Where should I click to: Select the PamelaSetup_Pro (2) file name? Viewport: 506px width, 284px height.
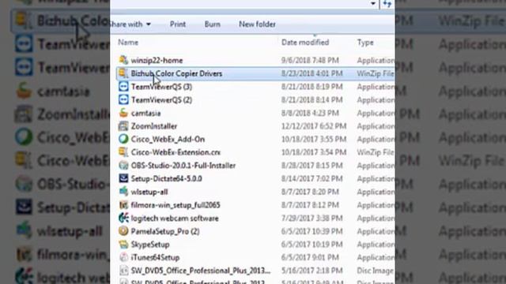[x=165, y=231]
